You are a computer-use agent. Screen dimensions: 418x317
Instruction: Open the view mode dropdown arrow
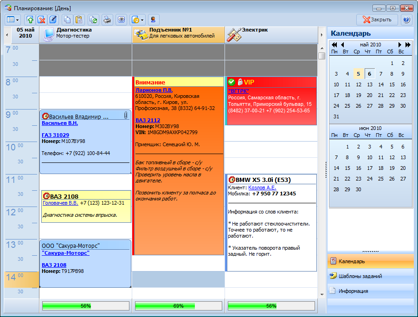pos(17,20)
